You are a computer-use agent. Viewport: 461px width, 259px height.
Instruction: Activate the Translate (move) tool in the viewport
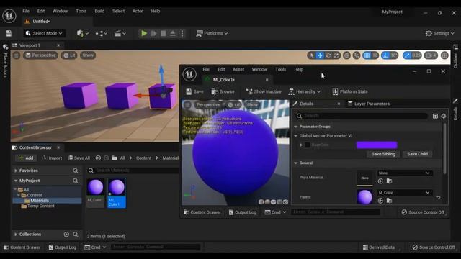click(320, 55)
